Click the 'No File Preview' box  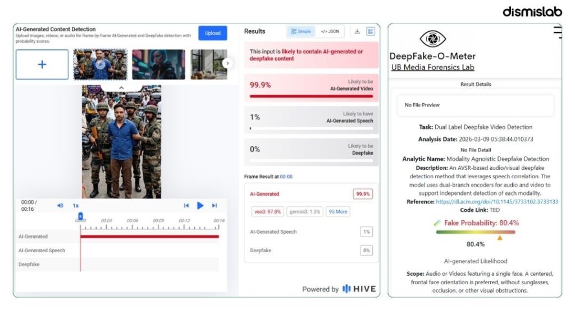click(x=476, y=105)
